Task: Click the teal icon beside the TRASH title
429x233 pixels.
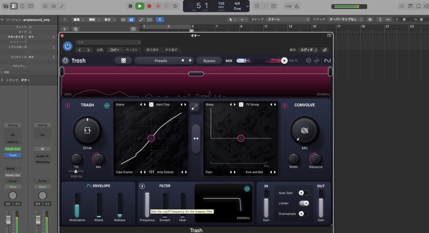Action: 107,106
